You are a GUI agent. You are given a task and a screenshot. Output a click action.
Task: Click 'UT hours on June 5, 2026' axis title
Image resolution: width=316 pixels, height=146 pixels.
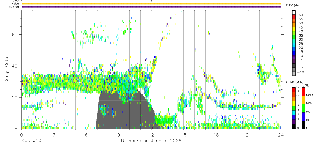151,141
